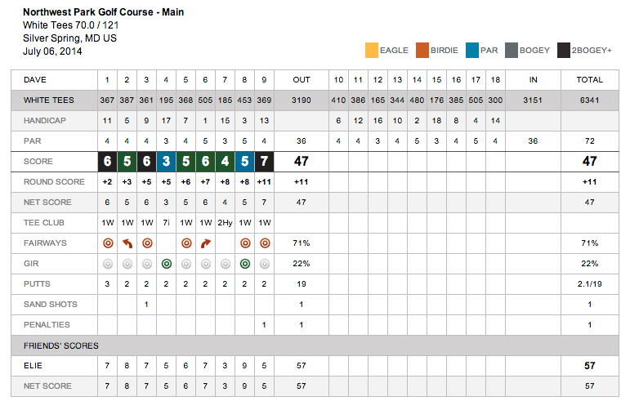630x401 pixels.
Task: Click the fairway hit target icon for hole 1
Action: point(107,243)
